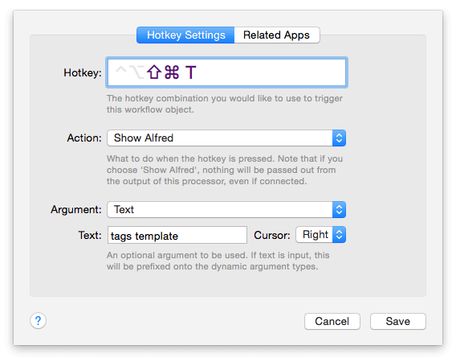Open the help question mark button
This screenshot has width=456, height=362.
pos(38,321)
